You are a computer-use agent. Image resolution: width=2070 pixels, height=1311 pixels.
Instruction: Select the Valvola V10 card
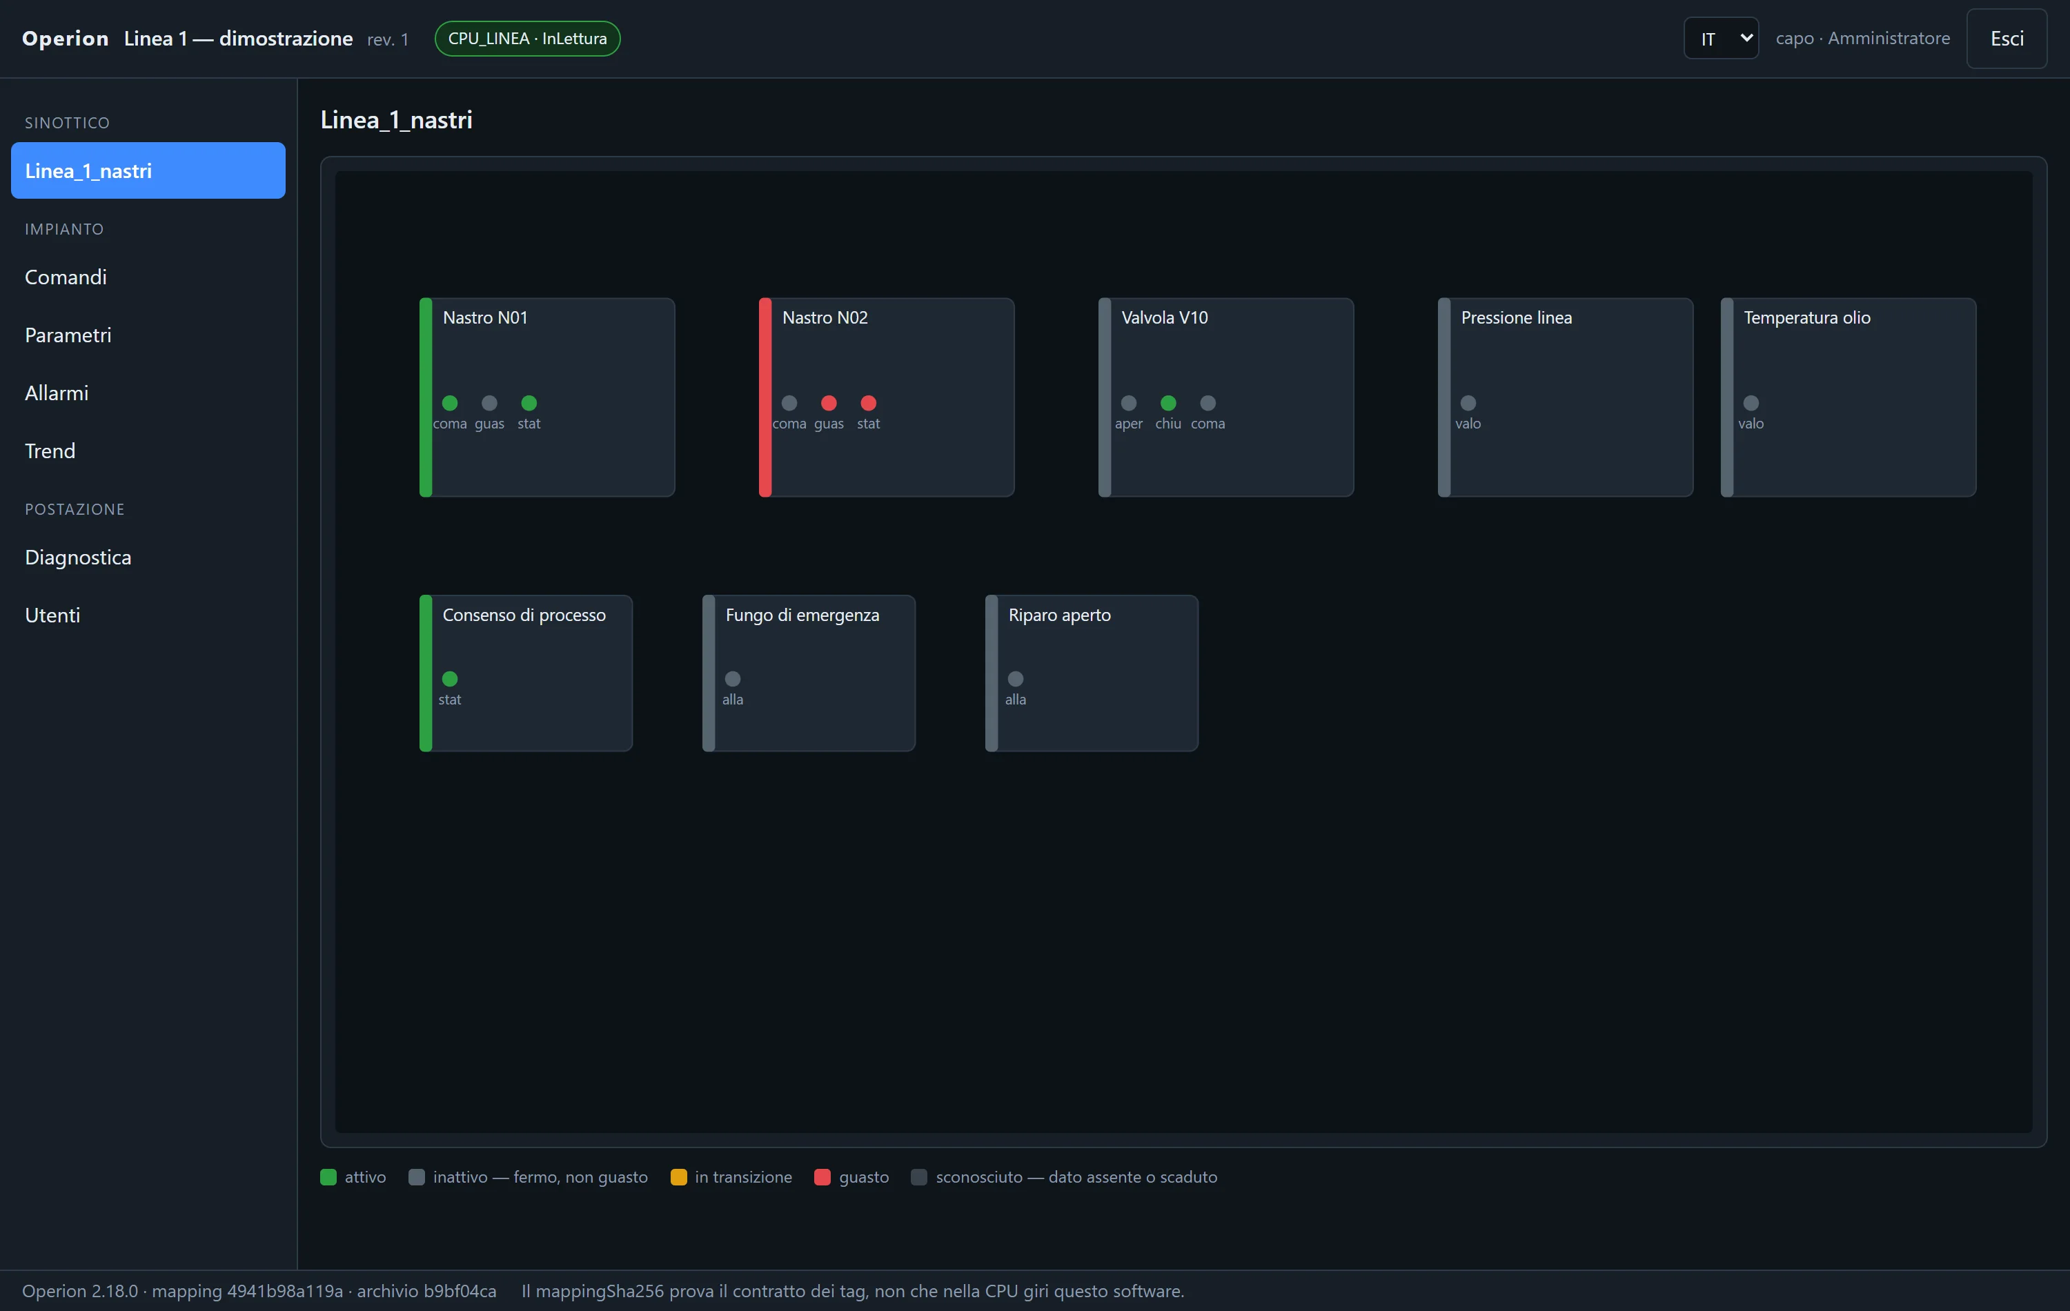(1226, 397)
